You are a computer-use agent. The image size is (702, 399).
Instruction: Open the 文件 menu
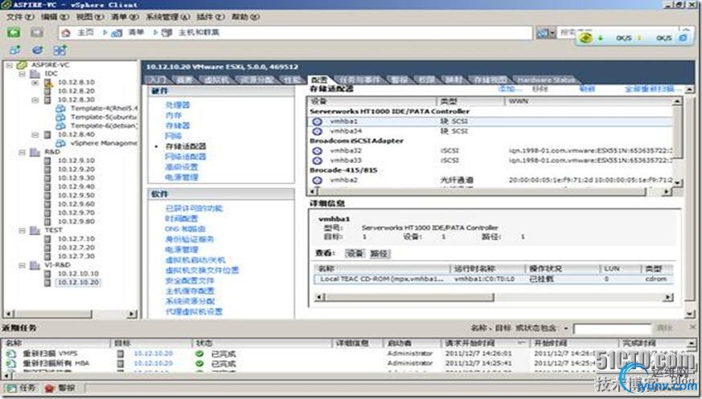20,17
